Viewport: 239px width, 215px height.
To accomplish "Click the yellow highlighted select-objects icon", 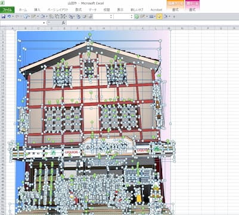I will [x=159, y=17].
